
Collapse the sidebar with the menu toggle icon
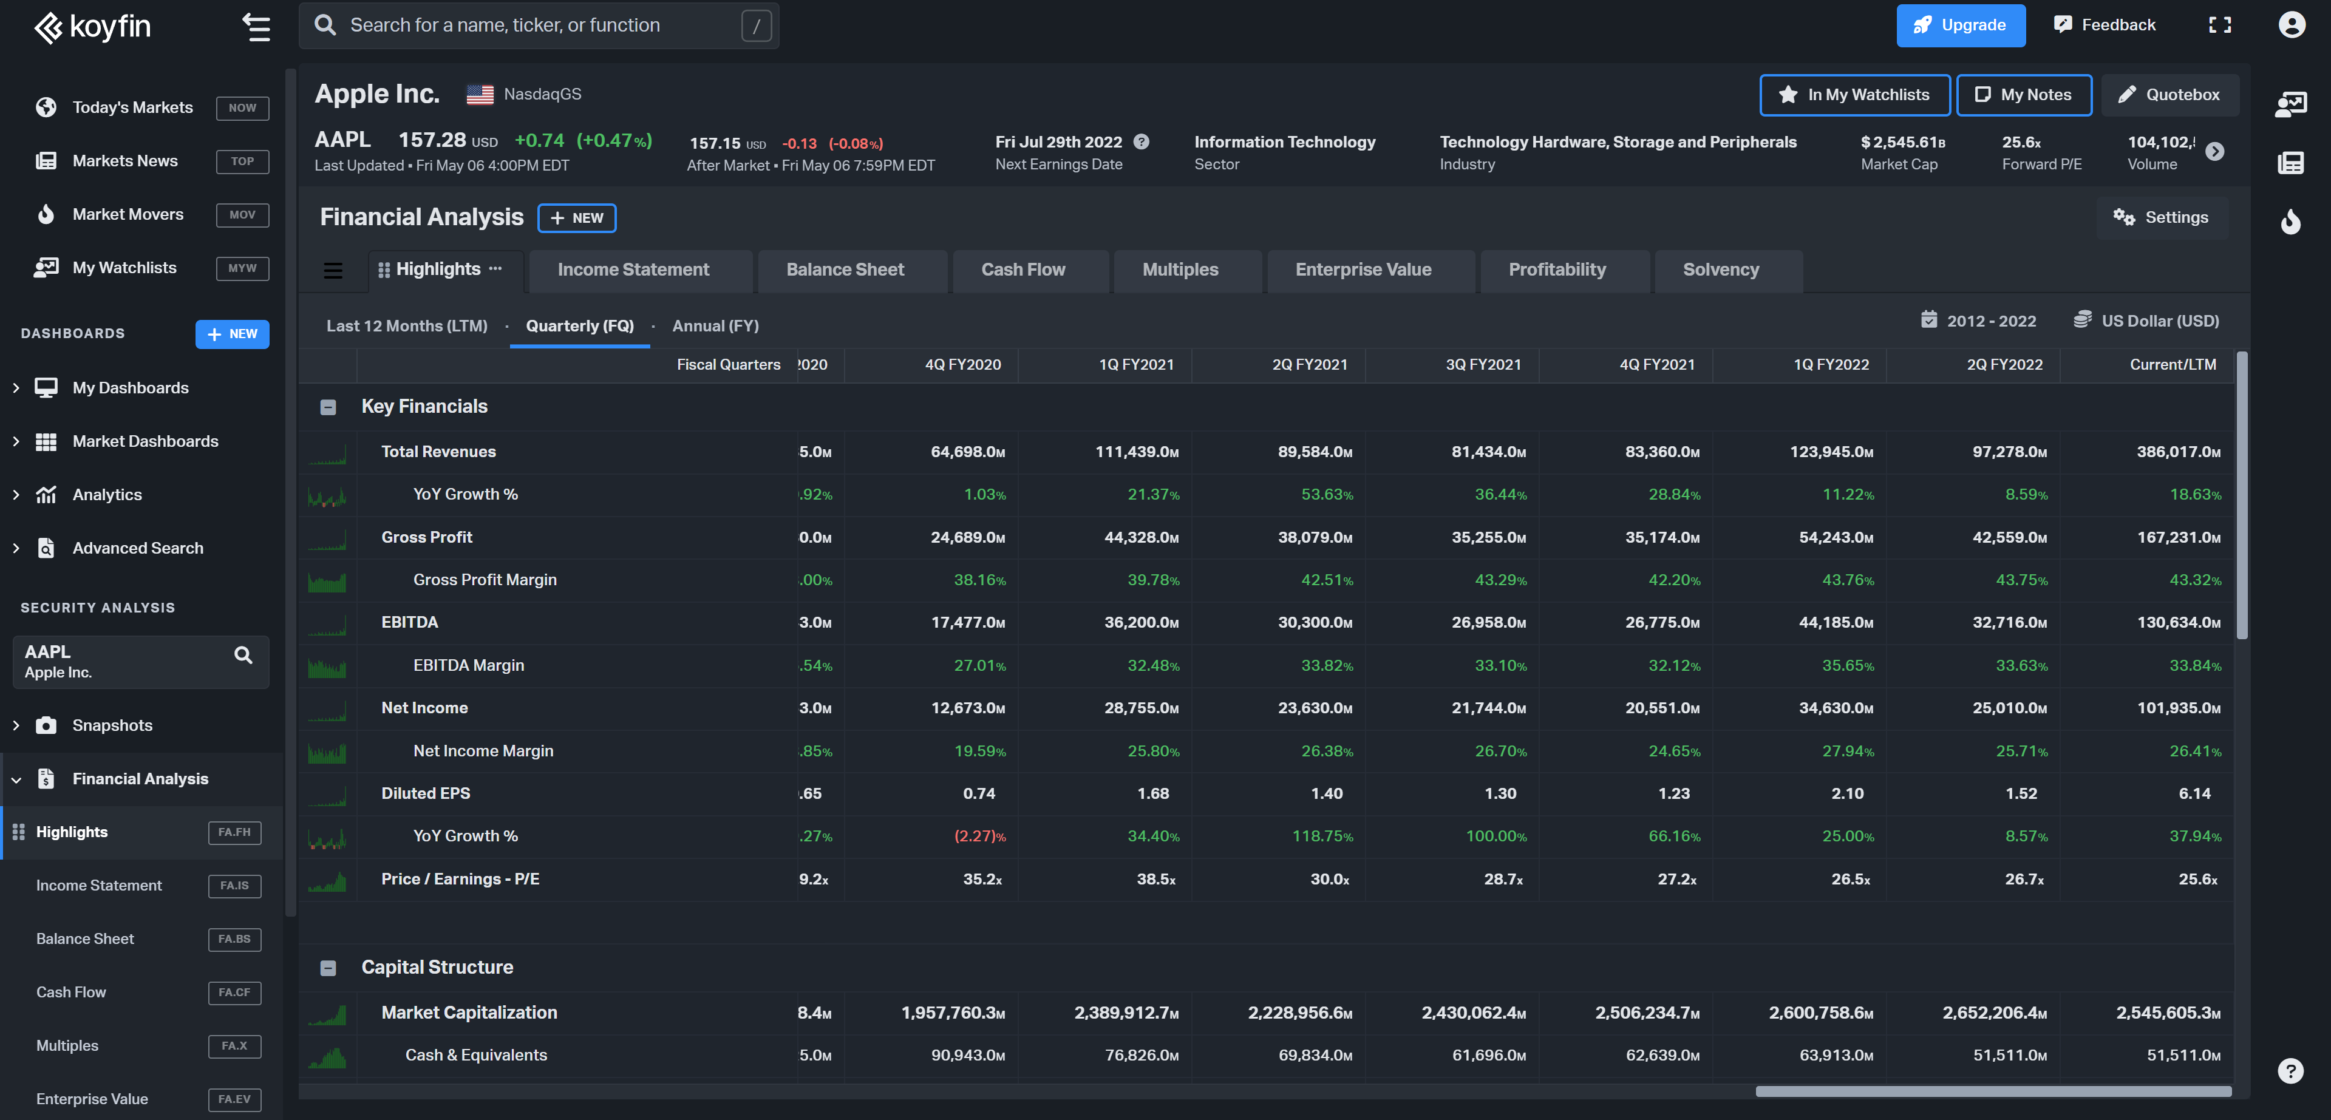256,27
